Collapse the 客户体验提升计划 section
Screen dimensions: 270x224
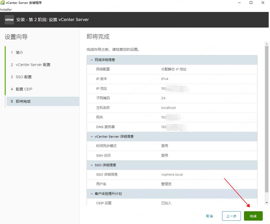pos(92,194)
